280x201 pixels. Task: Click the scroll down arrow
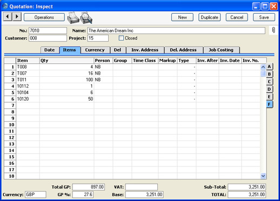tap(263, 176)
